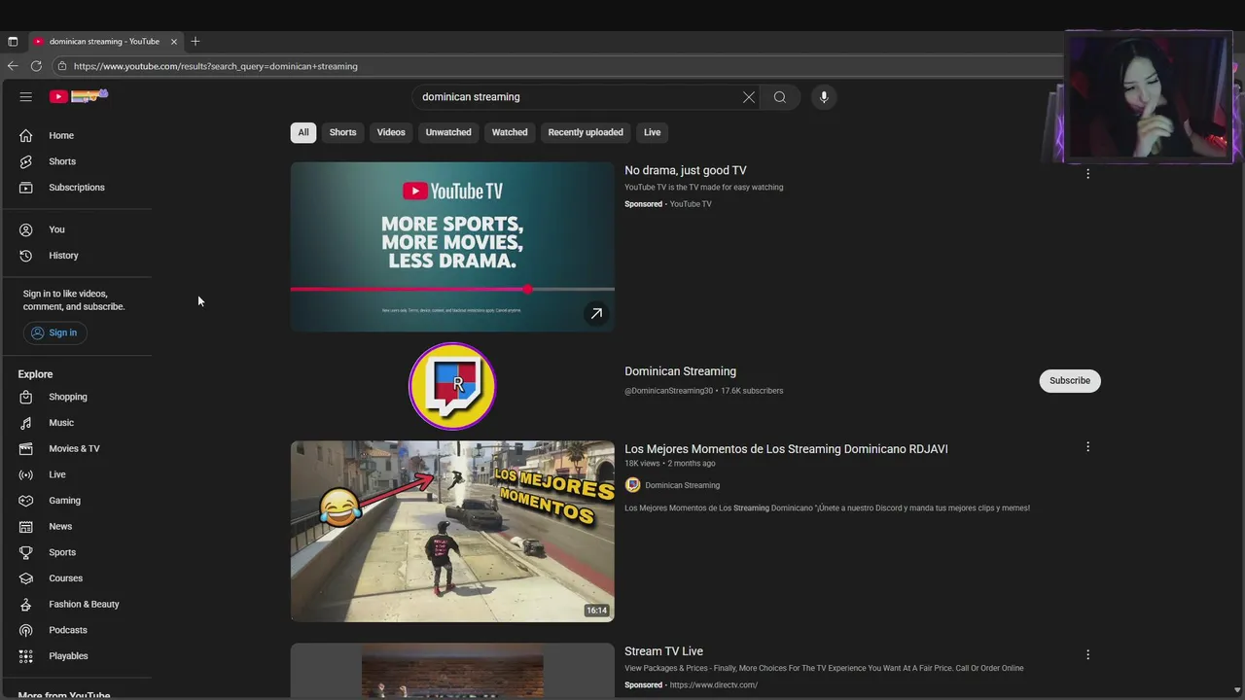This screenshot has height=700, width=1245.
Task: Click the browser address bar URL
Action: (215, 66)
